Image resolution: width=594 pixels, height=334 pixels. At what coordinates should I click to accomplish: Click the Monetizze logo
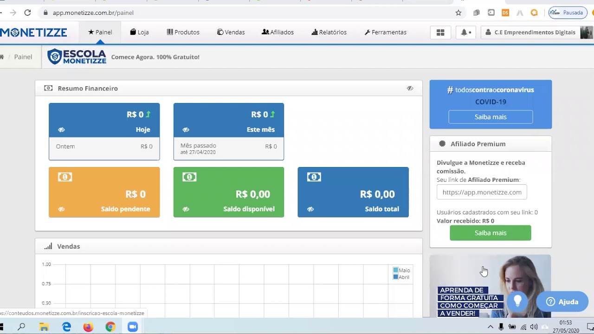point(33,32)
